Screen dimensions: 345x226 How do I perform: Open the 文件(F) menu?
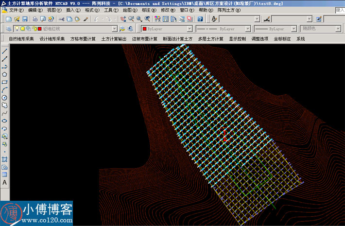16,10
